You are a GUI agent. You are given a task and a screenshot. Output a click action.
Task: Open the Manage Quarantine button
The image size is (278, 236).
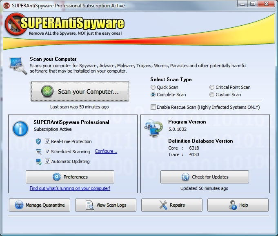(40, 205)
